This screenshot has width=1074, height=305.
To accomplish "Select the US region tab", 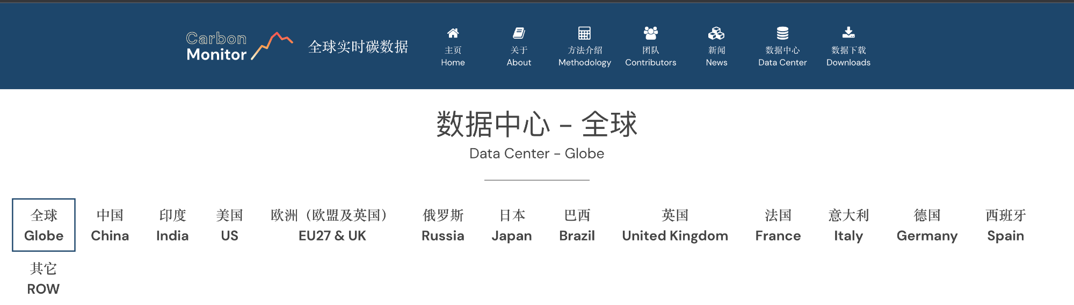I will tap(229, 225).
